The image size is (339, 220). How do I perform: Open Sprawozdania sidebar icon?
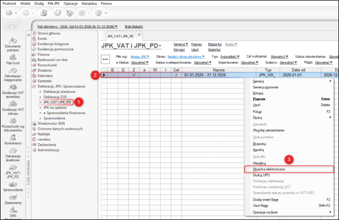tap(13, 184)
